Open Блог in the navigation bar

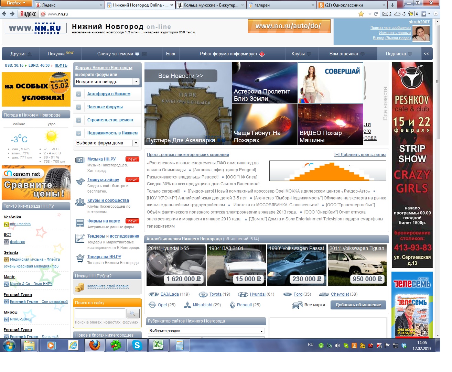click(171, 54)
